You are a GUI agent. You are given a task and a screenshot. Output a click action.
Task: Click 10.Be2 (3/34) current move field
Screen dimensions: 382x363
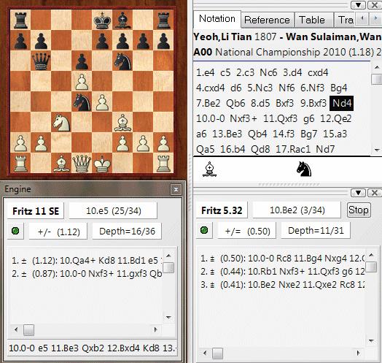pyautogui.click(x=297, y=210)
